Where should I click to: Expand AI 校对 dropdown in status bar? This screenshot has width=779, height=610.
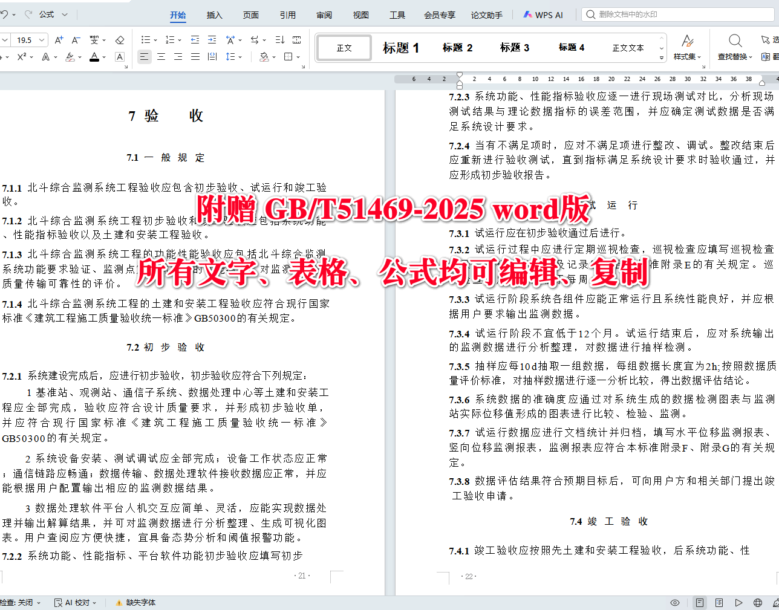coord(95,603)
